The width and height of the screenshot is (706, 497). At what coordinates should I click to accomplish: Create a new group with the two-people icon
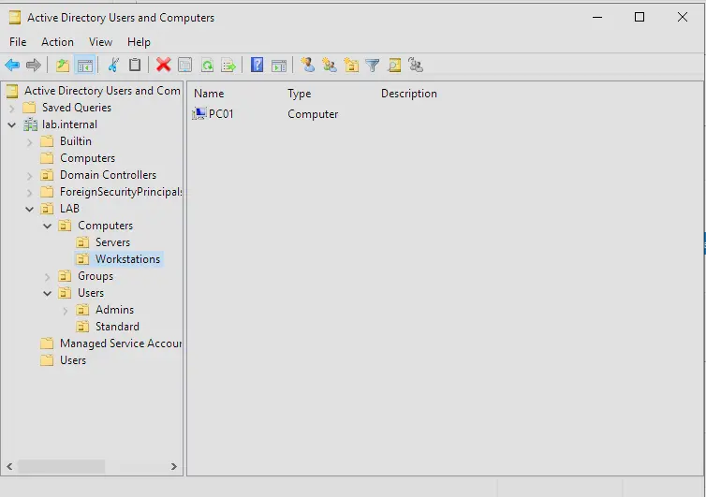pyautogui.click(x=330, y=66)
